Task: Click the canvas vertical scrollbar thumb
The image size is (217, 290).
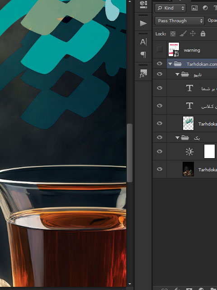Action: [x=130, y=153]
